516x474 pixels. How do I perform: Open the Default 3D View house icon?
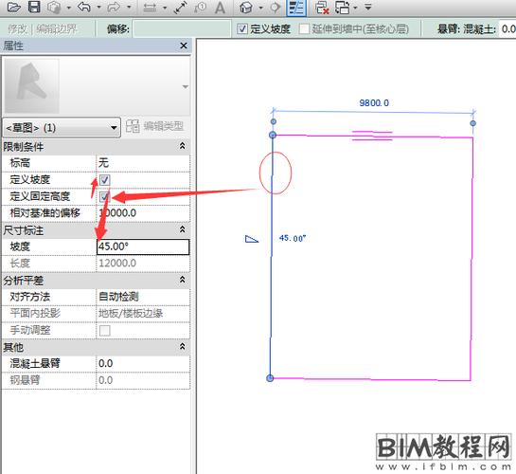pyautogui.click(x=246, y=8)
